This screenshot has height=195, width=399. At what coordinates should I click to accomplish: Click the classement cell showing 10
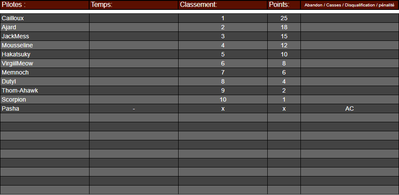pos(223,99)
